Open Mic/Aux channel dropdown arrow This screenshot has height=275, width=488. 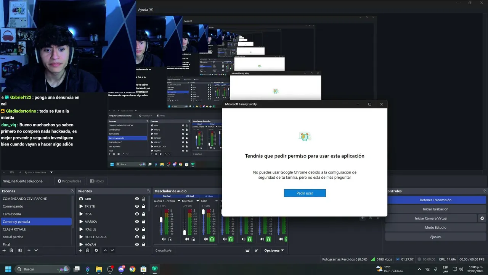[197, 201]
